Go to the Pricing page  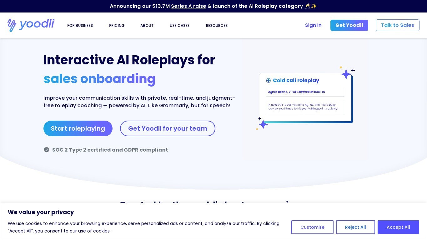click(x=117, y=25)
